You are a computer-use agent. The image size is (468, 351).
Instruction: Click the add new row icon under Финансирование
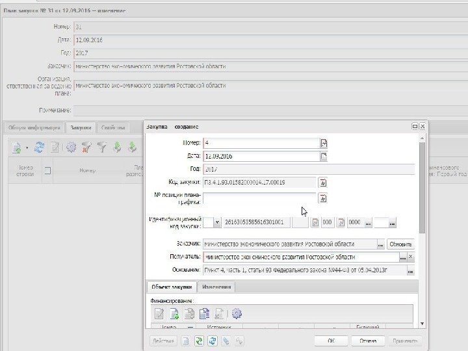(x=174, y=314)
